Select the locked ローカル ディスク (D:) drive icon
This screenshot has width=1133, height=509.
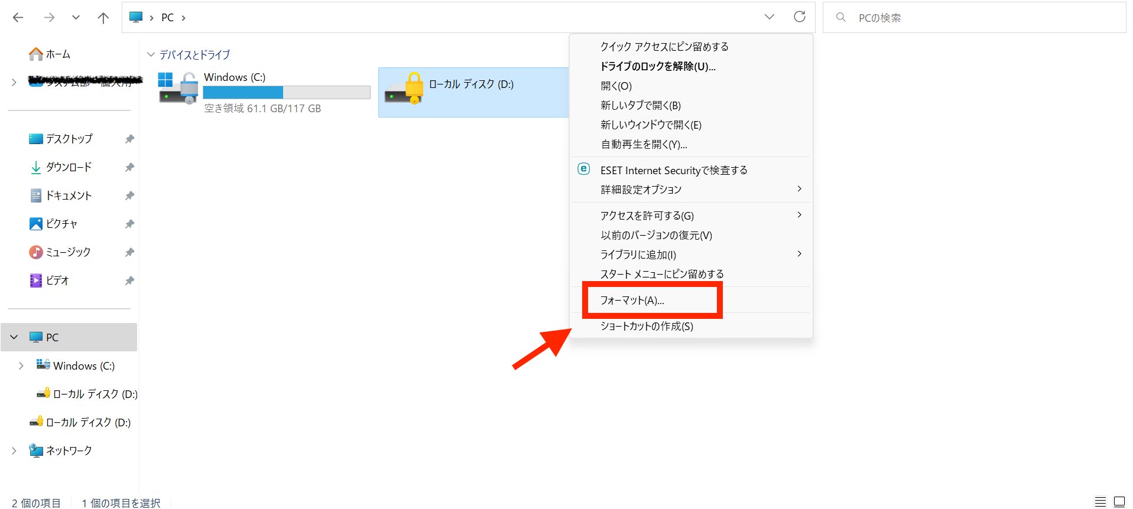point(404,89)
